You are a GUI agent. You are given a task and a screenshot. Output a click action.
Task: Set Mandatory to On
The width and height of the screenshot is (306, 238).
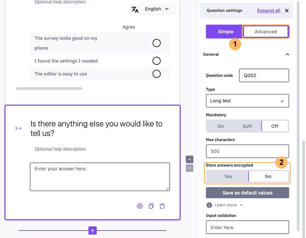pos(220,126)
